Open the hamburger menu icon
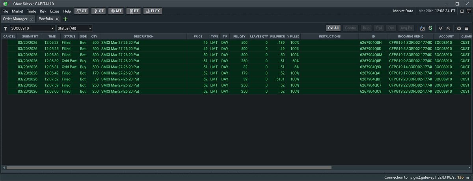 [x=467, y=28]
